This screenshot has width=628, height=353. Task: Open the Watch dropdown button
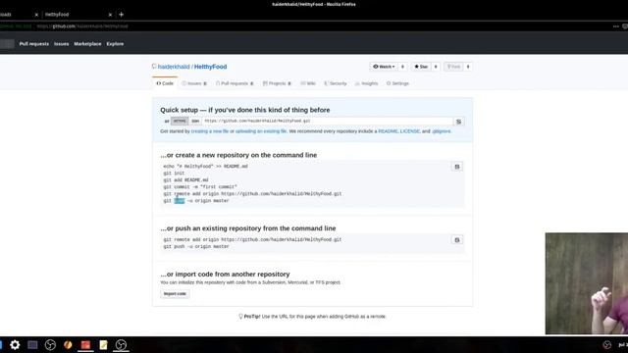[x=384, y=67]
